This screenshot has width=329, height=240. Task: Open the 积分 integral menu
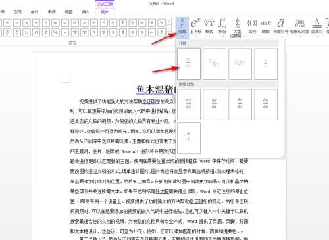pyautogui.click(x=222, y=28)
